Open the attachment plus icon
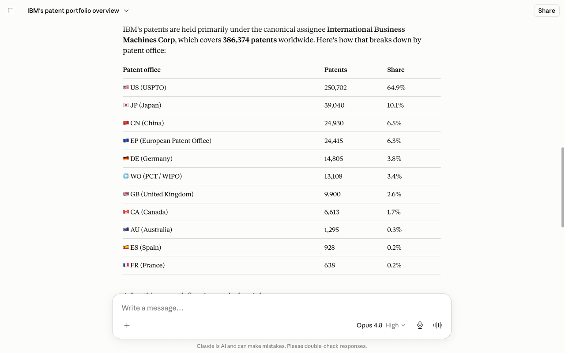 pos(127,325)
